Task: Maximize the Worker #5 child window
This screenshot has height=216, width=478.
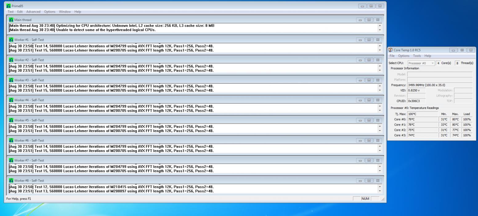Action: pos(369,120)
